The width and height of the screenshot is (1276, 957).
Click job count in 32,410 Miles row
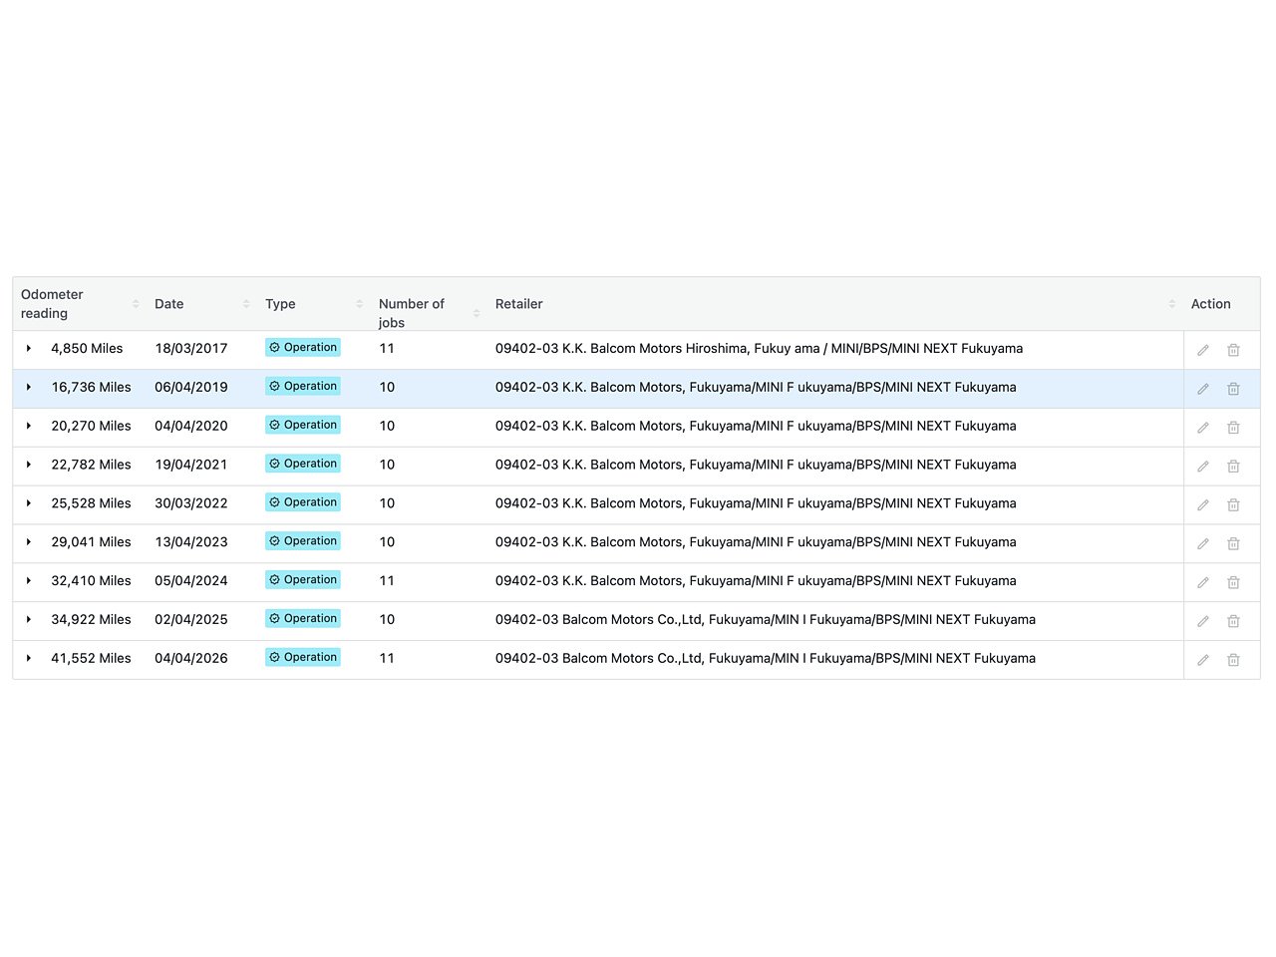(x=387, y=580)
